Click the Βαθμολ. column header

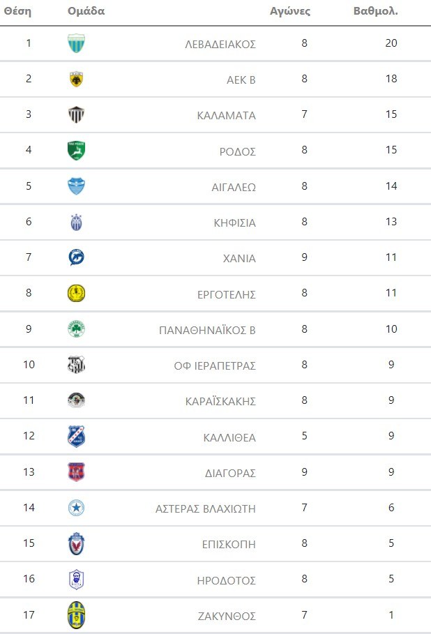376,12
